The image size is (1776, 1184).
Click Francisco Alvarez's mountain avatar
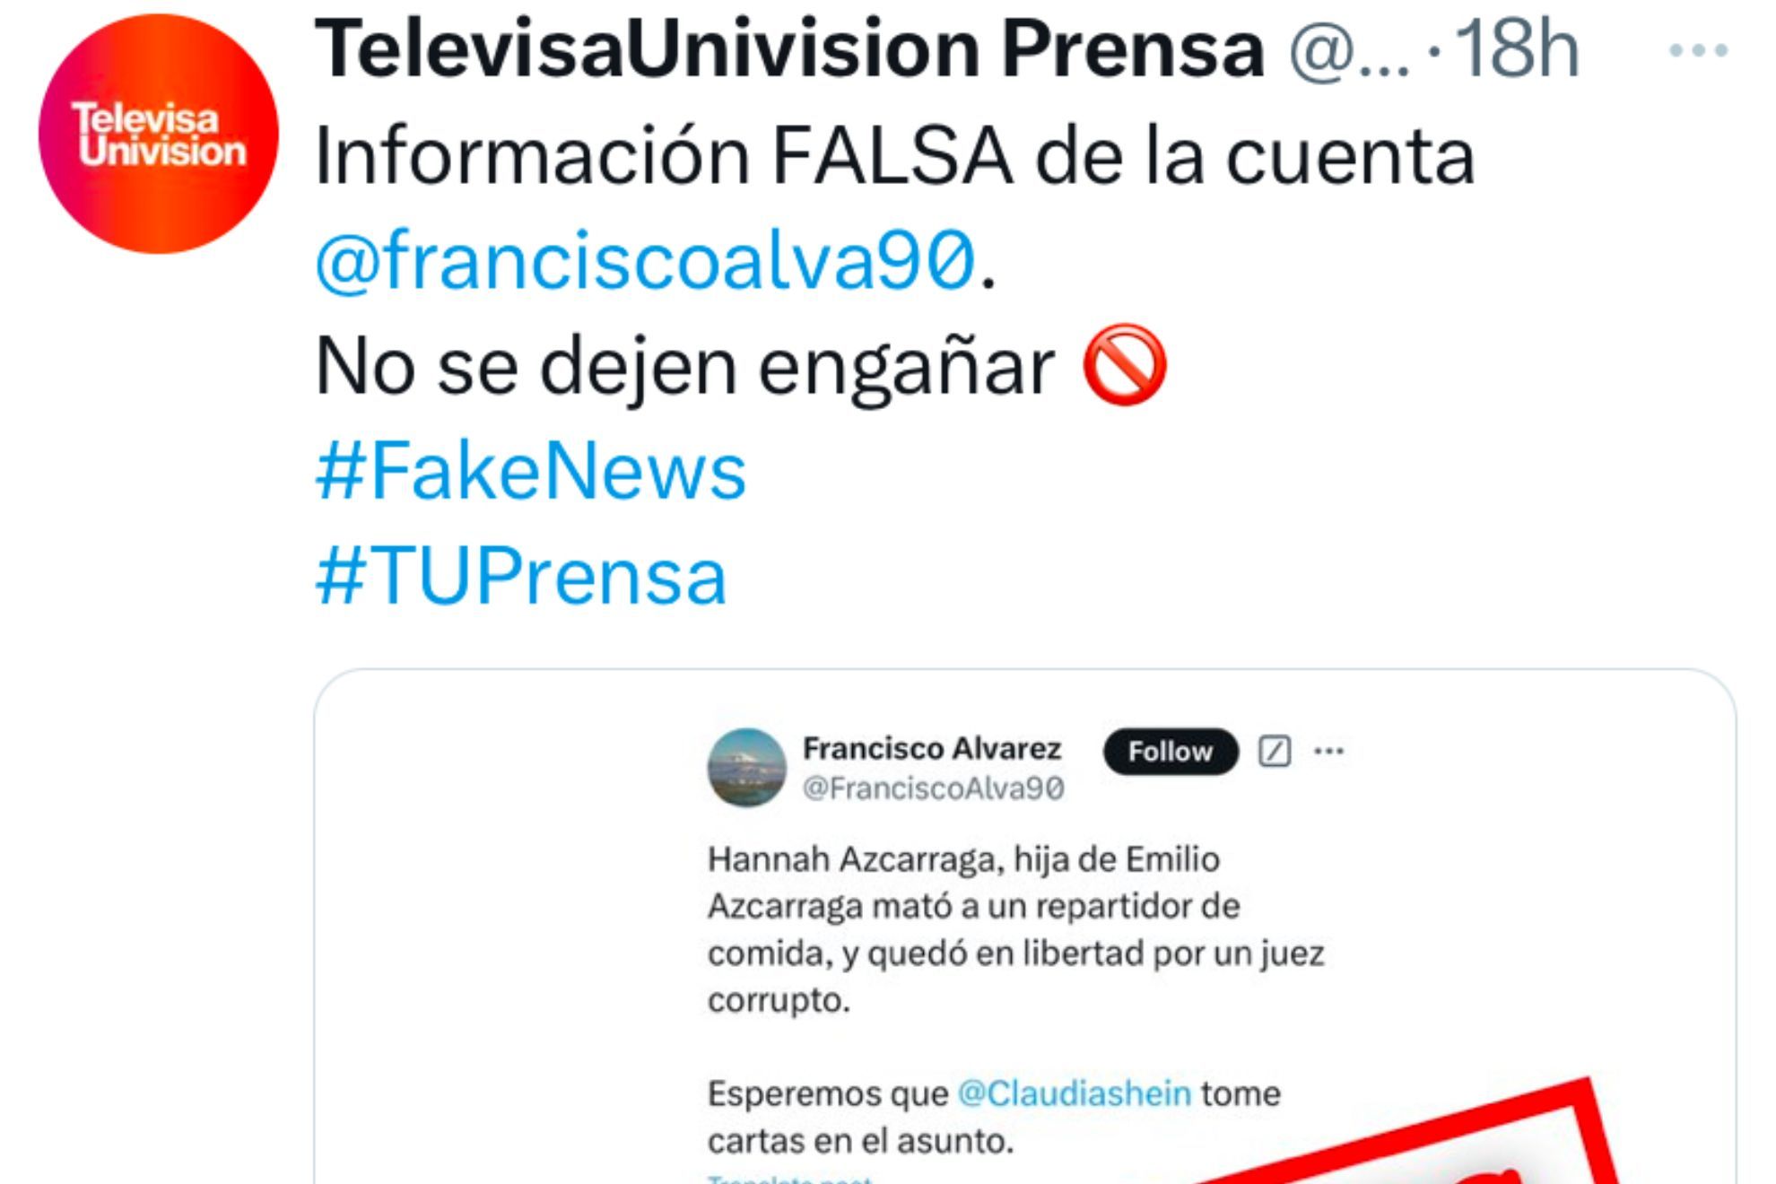pos(746,768)
